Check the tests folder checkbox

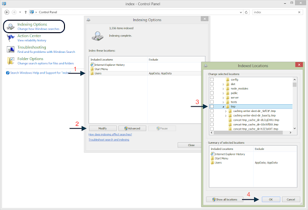point(212,102)
